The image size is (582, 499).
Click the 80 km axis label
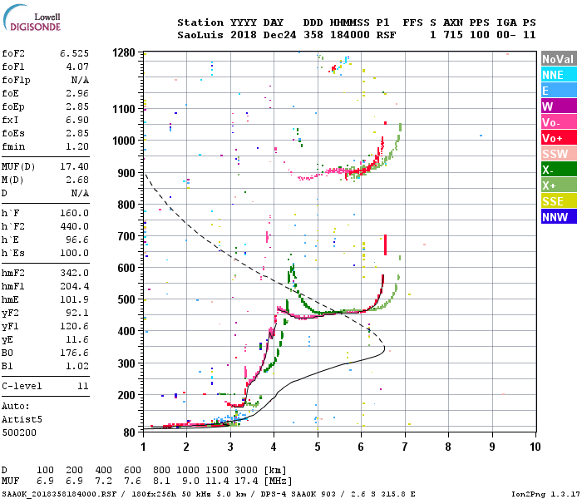click(130, 432)
